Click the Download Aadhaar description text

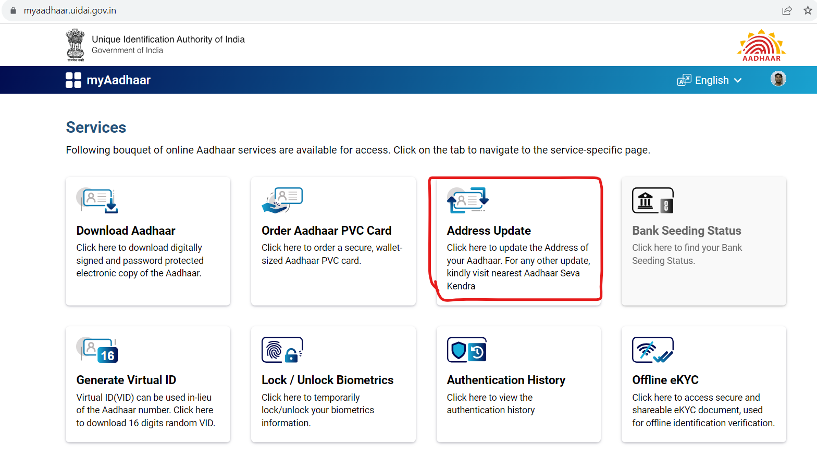click(140, 260)
